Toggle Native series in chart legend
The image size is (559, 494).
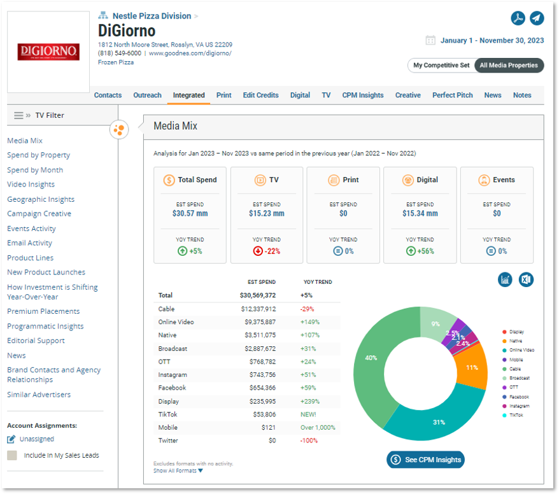(x=513, y=341)
